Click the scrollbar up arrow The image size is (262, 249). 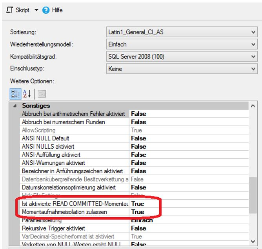[254, 106]
